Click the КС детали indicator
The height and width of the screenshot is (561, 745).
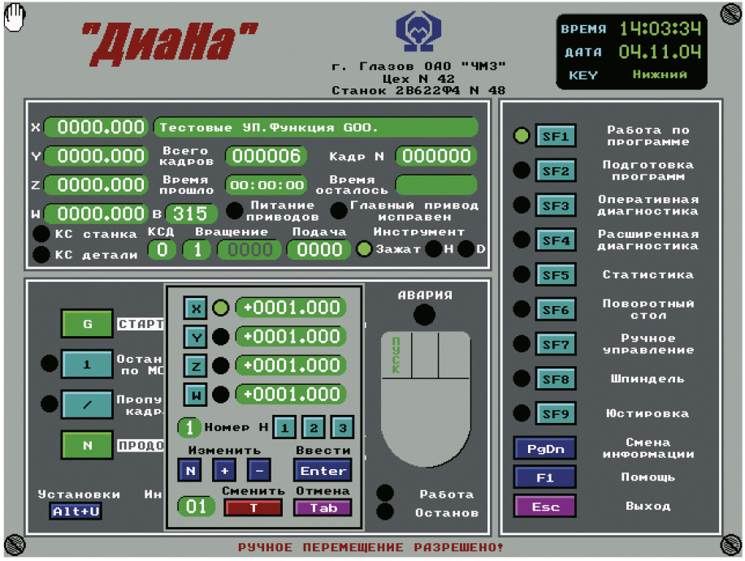[x=41, y=254]
